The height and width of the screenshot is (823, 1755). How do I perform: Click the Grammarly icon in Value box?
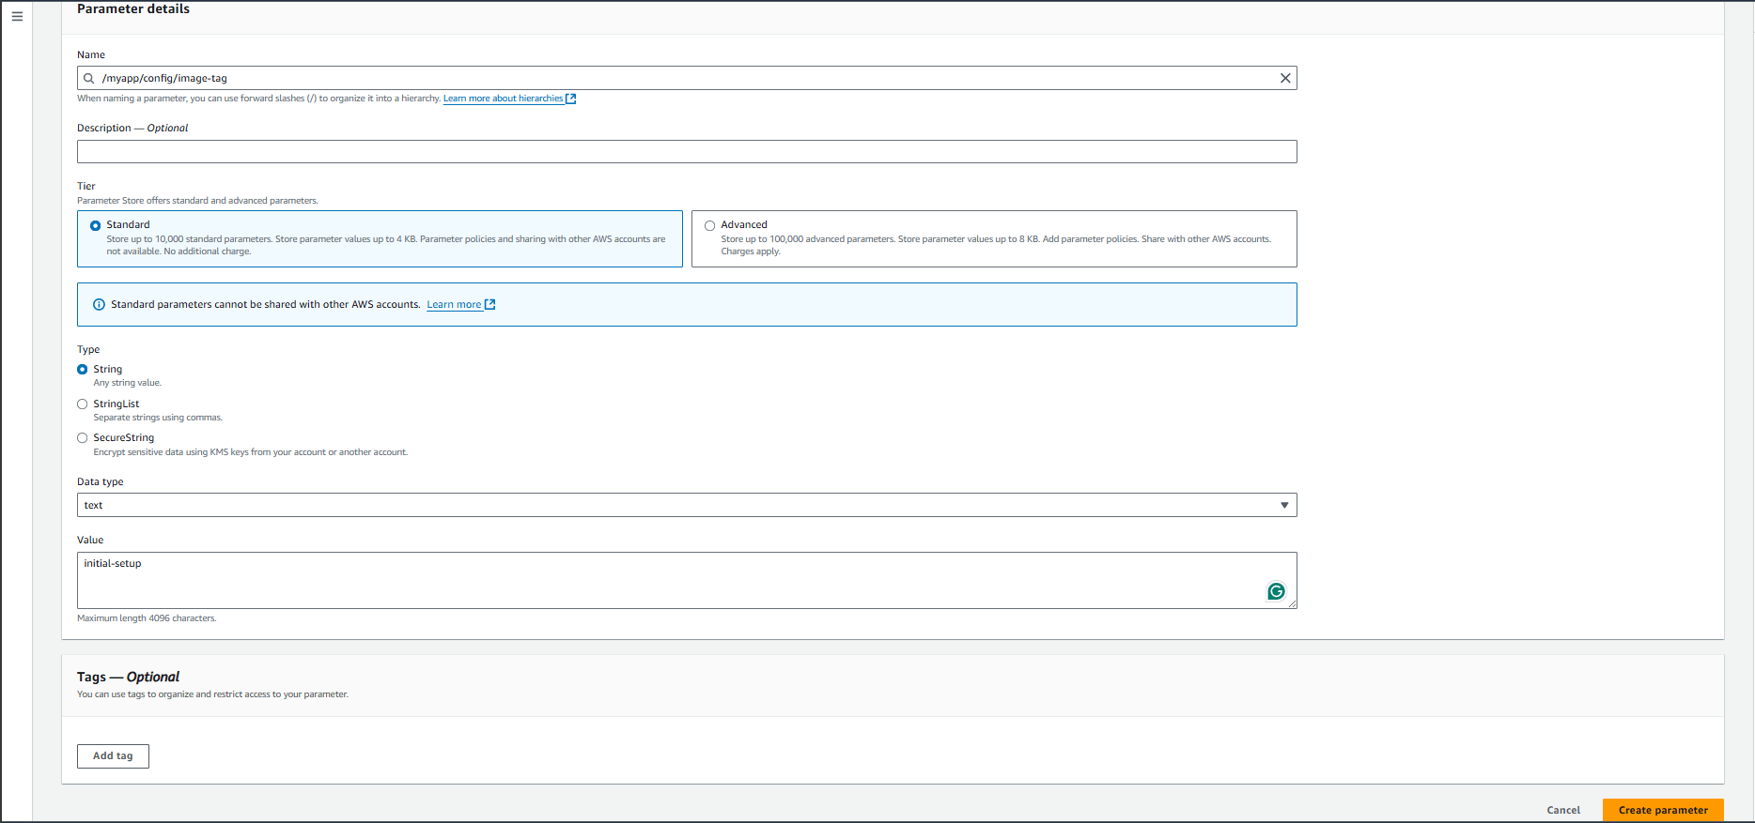[1275, 591]
